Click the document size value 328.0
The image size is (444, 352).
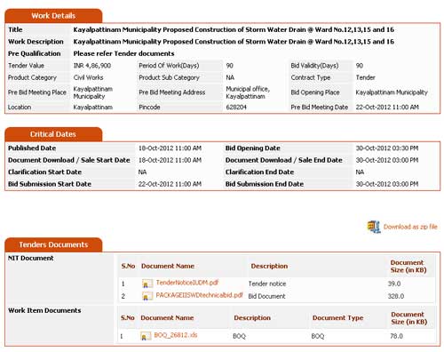coord(396,296)
